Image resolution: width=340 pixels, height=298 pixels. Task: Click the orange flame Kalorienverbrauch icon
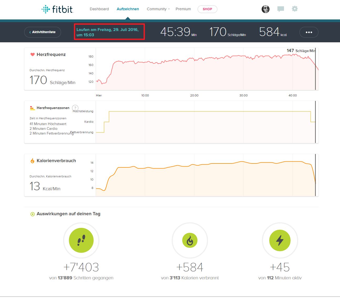click(33, 161)
